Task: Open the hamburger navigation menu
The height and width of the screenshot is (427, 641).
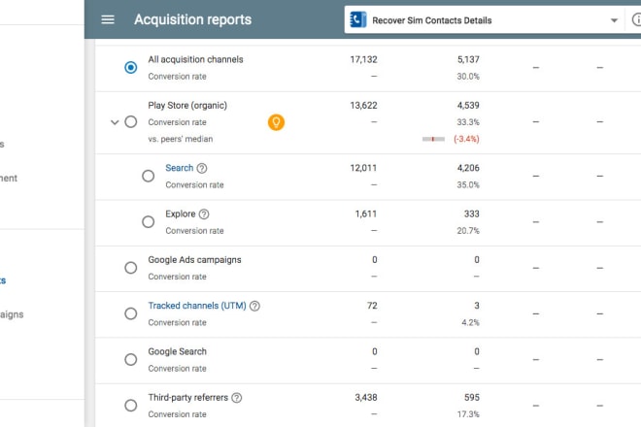Action: tap(108, 19)
